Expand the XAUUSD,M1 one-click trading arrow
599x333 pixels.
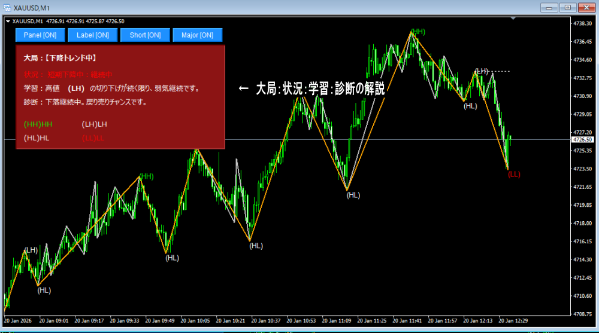click(x=8, y=21)
